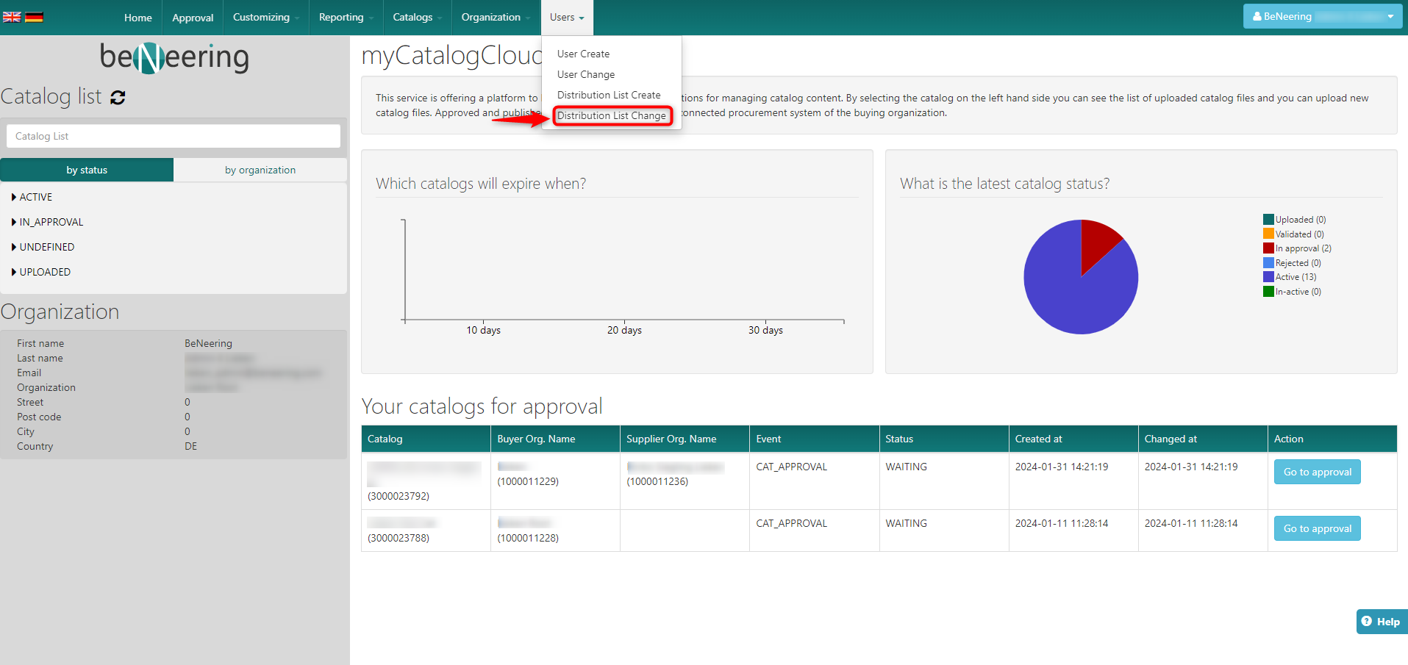Viewport: 1408px width, 665px height.
Task: Open the BeNeering user account dropdown
Action: pos(1322,16)
